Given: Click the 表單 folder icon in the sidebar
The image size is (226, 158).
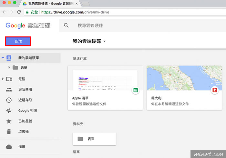Looking at the screenshot, I should (x=15, y=67).
